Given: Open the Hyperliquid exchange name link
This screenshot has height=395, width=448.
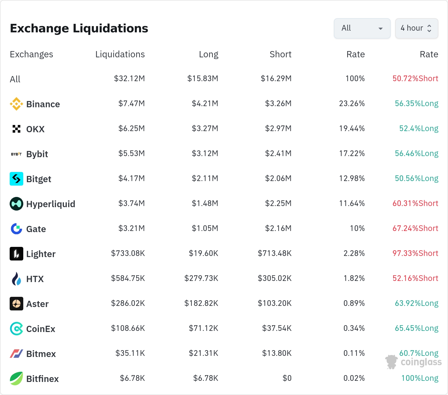Looking at the screenshot, I should pyautogui.click(x=51, y=204).
